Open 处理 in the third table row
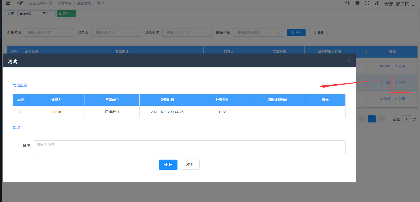The height and width of the screenshot is (202, 420). (x=400, y=99)
